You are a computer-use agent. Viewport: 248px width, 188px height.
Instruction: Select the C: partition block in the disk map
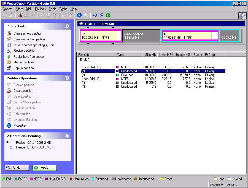[x=101, y=36]
